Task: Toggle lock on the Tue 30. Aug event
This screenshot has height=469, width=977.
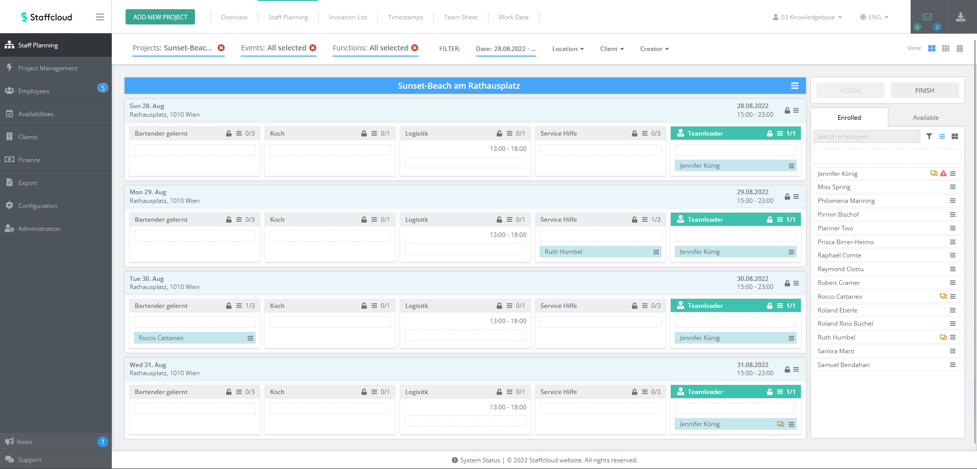Action: (x=787, y=283)
